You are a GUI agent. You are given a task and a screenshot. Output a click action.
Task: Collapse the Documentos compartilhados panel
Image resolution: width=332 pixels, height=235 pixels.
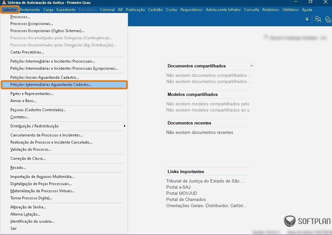pyautogui.click(x=251, y=66)
